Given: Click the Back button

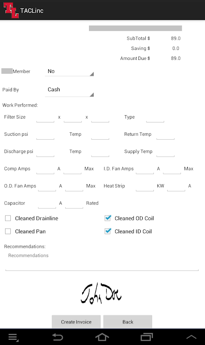Looking at the screenshot, I should (128, 322).
